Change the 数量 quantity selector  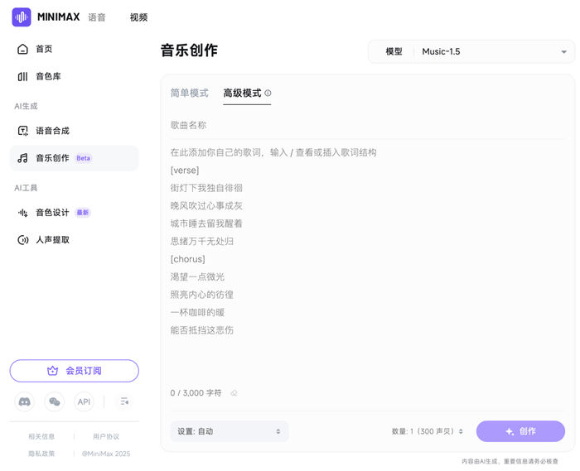pyautogui.click(x=428, y=431)
